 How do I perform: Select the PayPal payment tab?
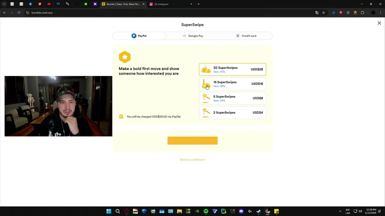coord(139,36)
